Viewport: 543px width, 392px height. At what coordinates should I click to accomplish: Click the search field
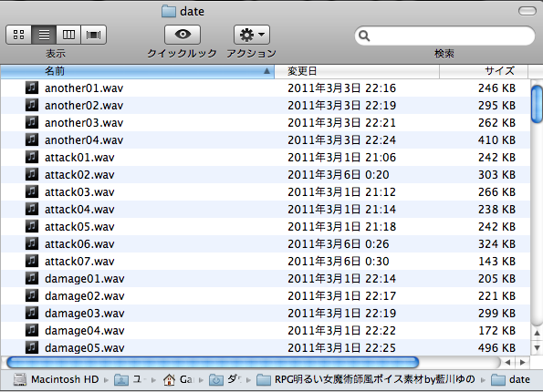tap(444, 36)
